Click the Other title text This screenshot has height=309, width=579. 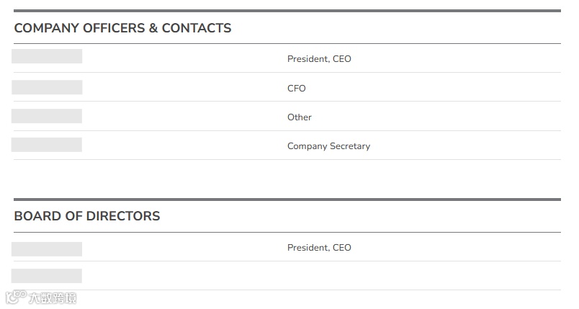click(300, 117)
